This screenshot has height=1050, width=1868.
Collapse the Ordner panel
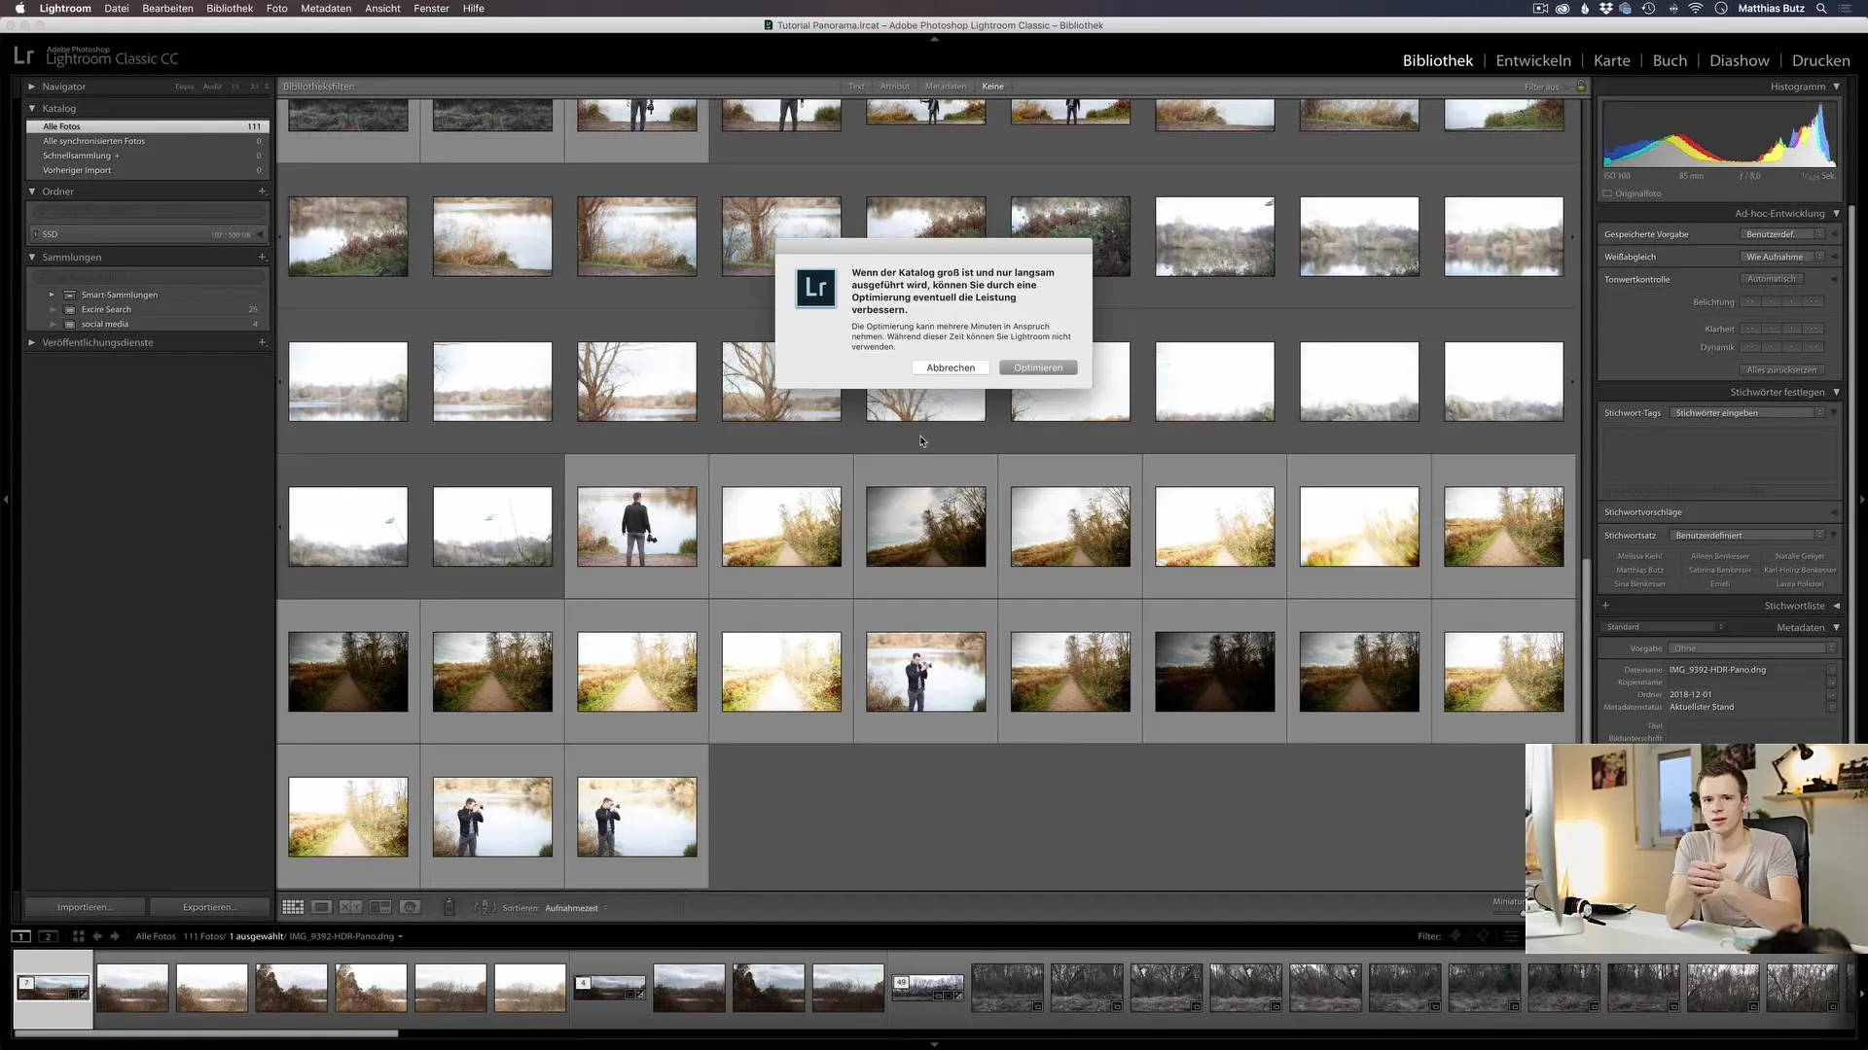(32, 192)
